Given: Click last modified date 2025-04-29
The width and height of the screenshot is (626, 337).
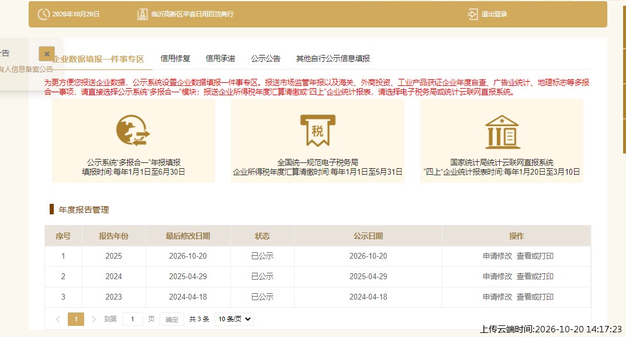Looking at the screenshot, I should point(188,276).
